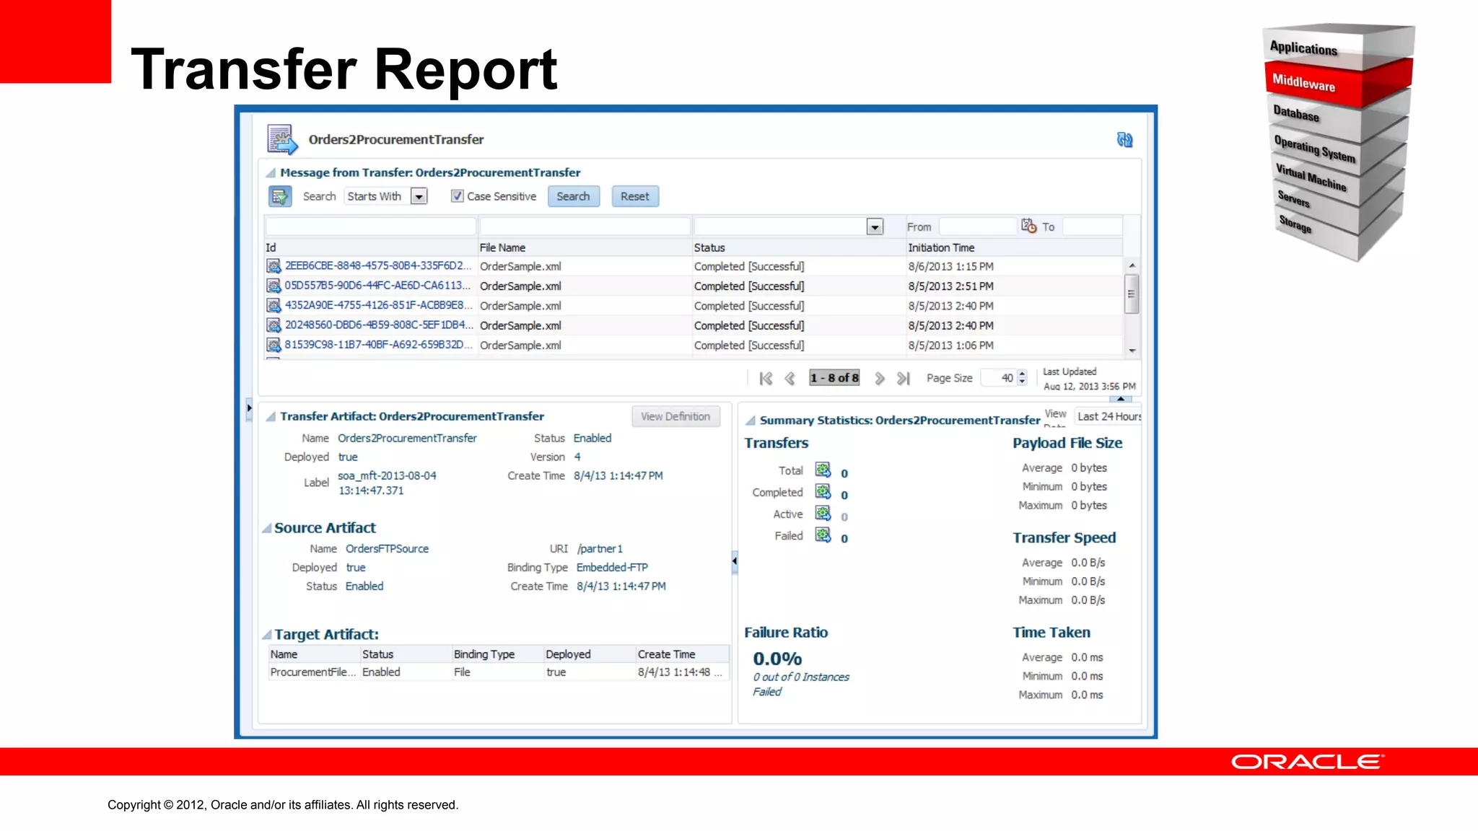Collapse the middle splitter arrow between panels

pos(735,560)
